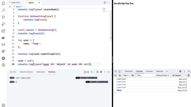Open console settings gear in console toolbar

point(189,75)
